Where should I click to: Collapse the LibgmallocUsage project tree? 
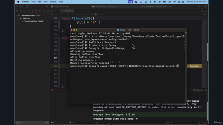point(17,15)
